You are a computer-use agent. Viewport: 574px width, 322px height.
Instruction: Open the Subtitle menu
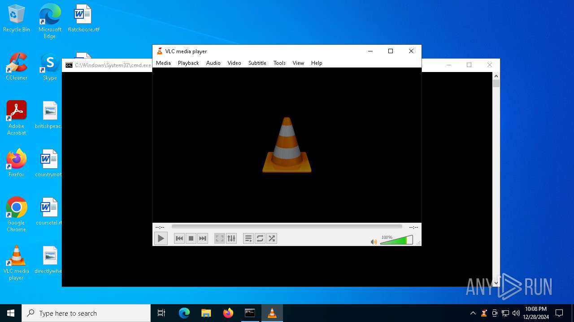[257, 63]
